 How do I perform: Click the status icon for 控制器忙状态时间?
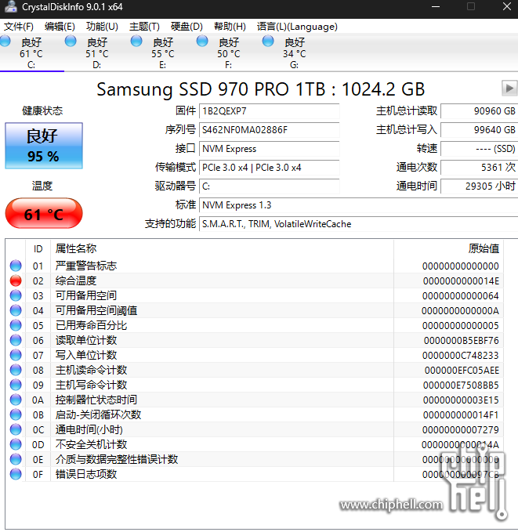[x=16, y=400]
